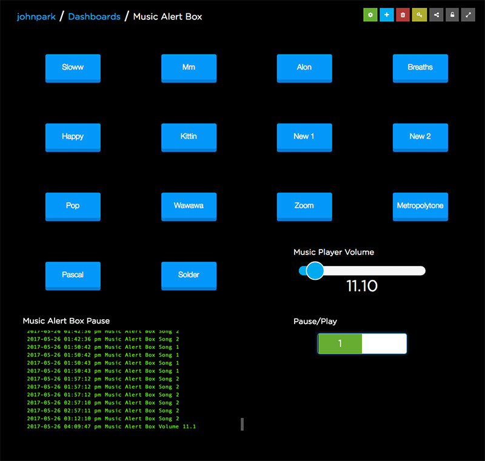The height and width of the screenshot is (461, 485).
Task: Click the padlock privacy icon
Action: point(452,15)
